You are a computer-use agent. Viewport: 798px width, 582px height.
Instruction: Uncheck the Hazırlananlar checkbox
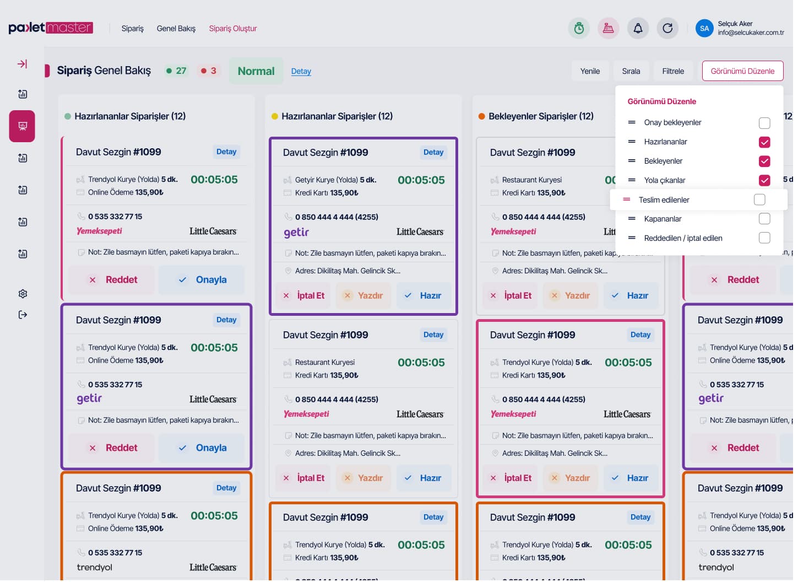click(764, 142)
